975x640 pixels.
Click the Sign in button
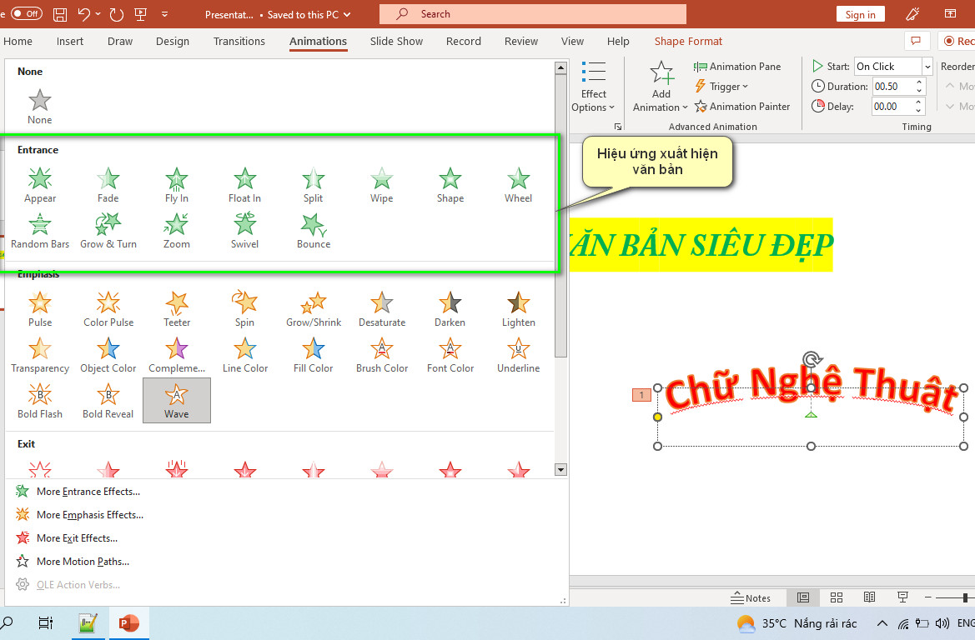(x=860, y=14)
